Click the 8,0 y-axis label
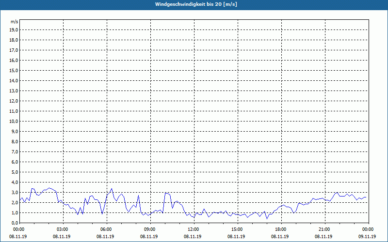388x242 pixels. click(x=16, y=141)
